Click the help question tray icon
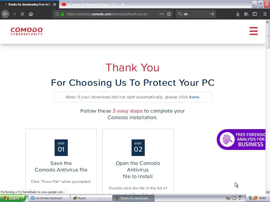This screenshot has width=270, height=202. coord(234,198)
